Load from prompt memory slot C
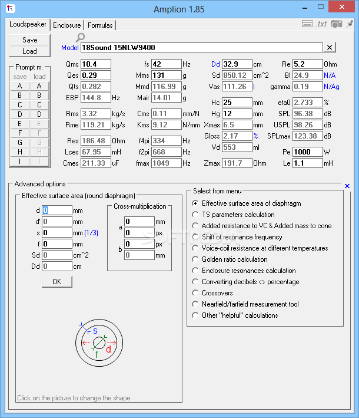 (x=39, y=105)
